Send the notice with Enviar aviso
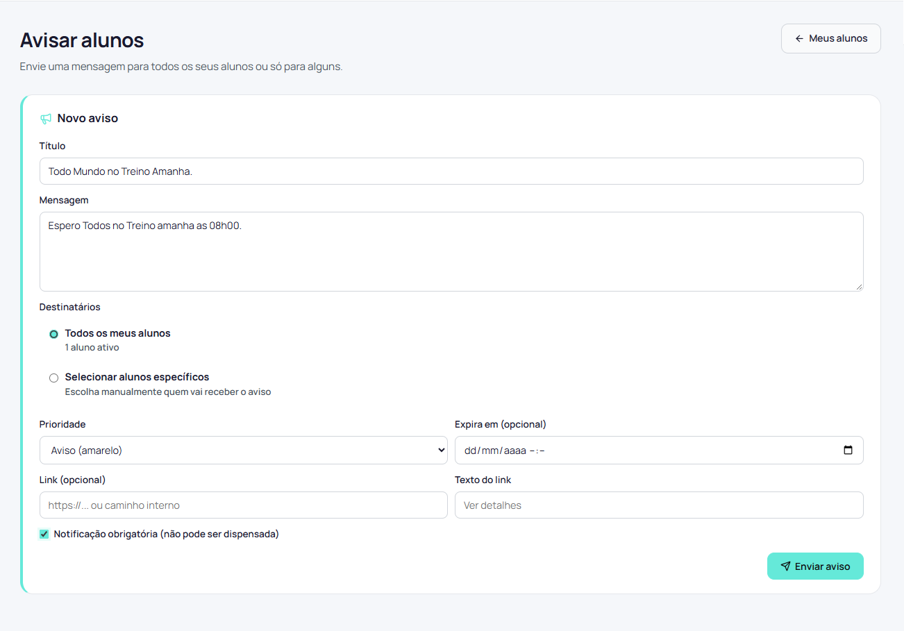This screenshot has height=631, width=904. pyautogui.click(x=815, y=566)
